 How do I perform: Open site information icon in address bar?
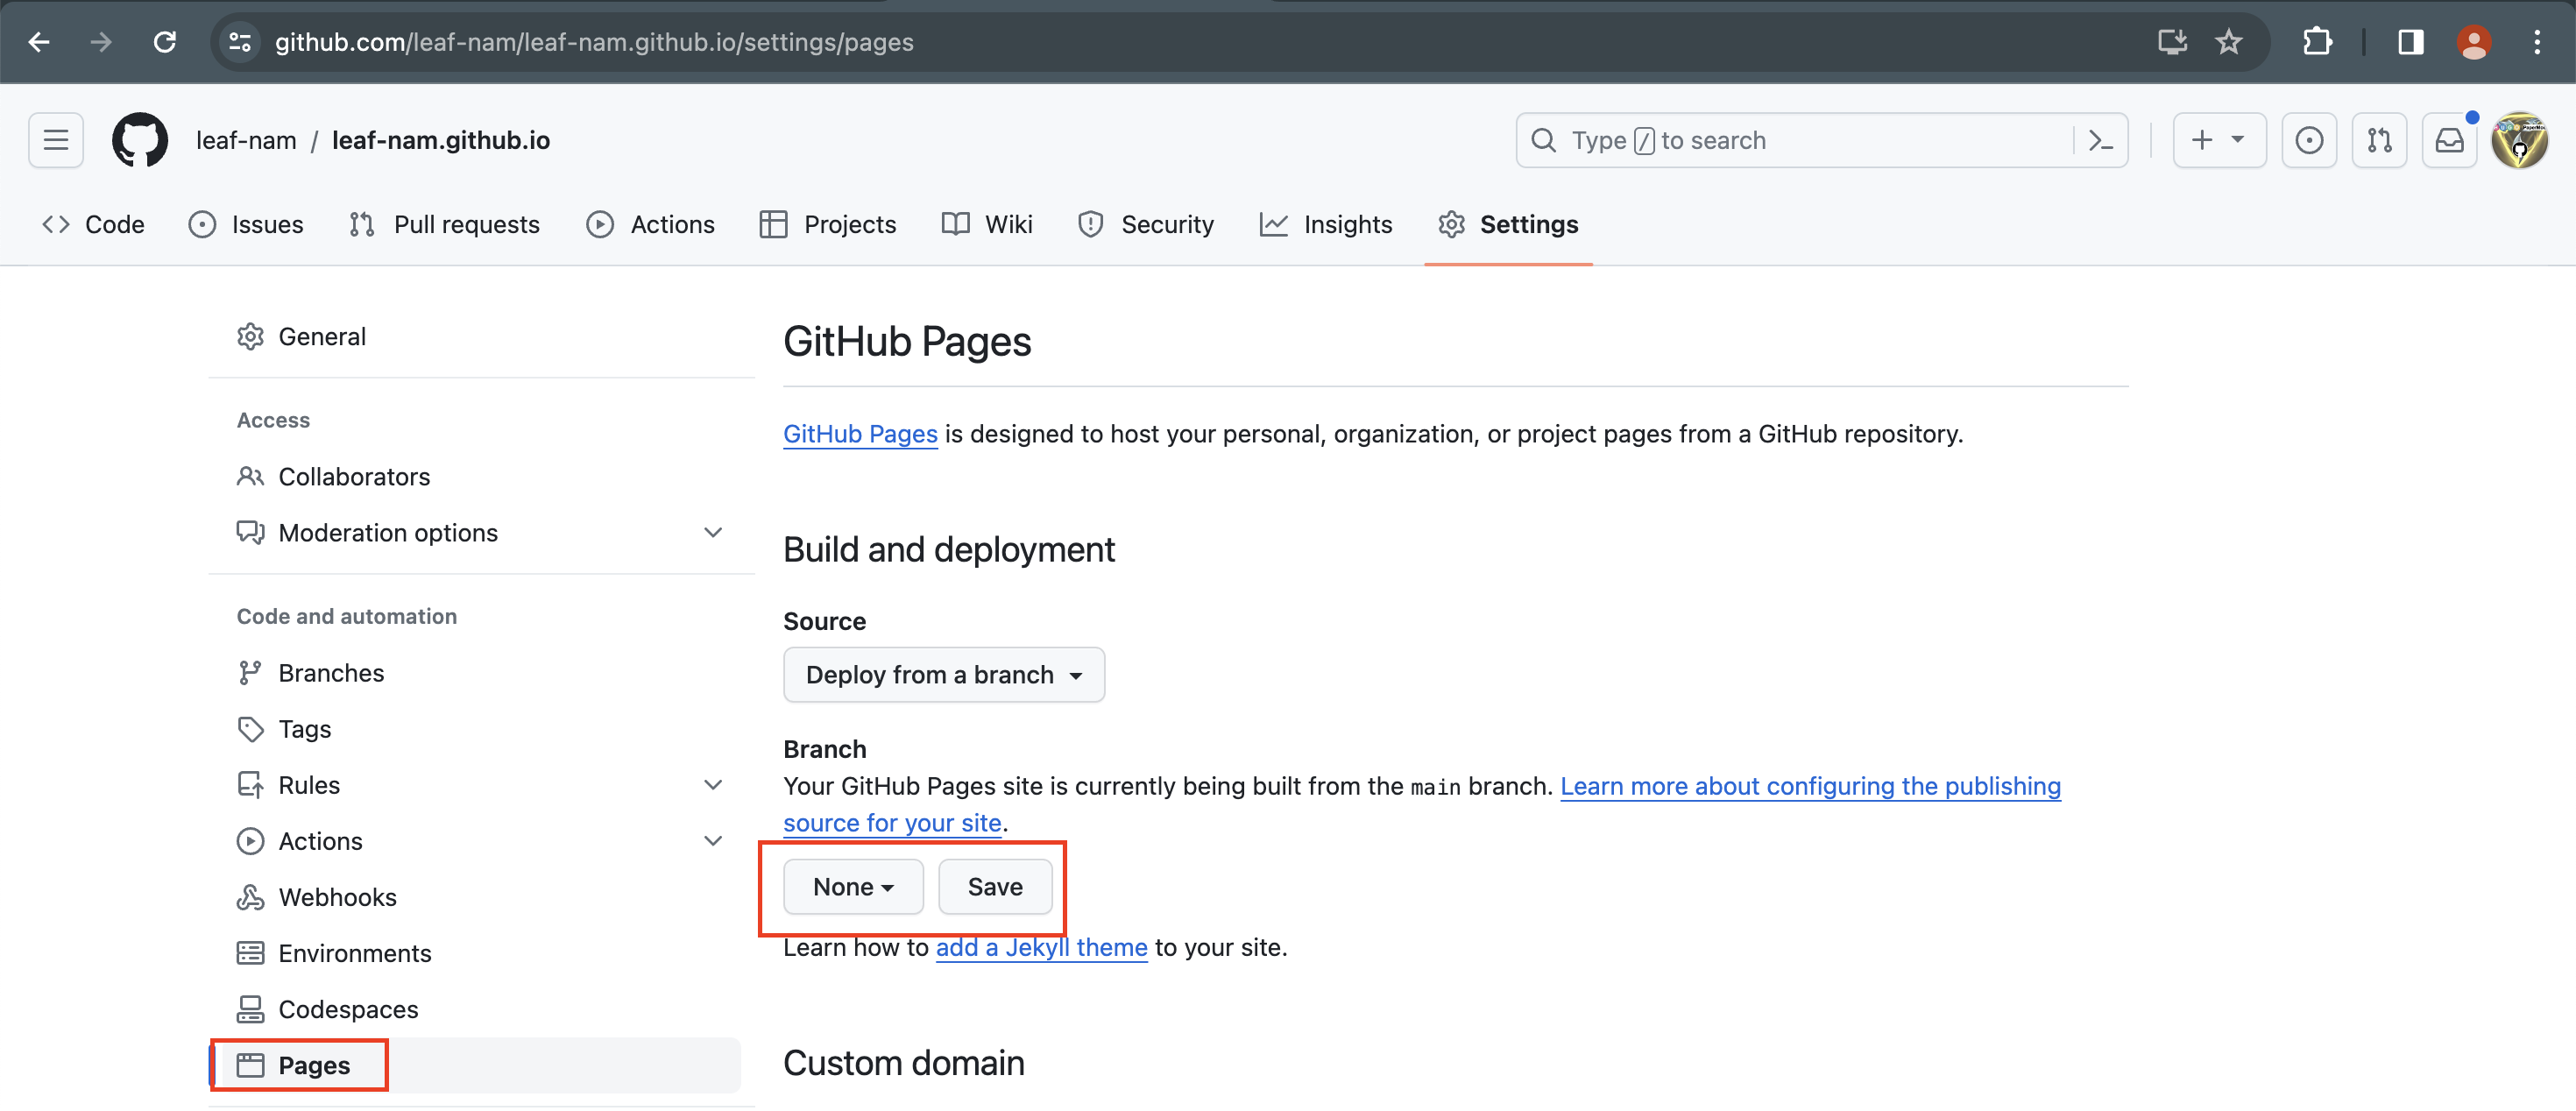point(240,42)
